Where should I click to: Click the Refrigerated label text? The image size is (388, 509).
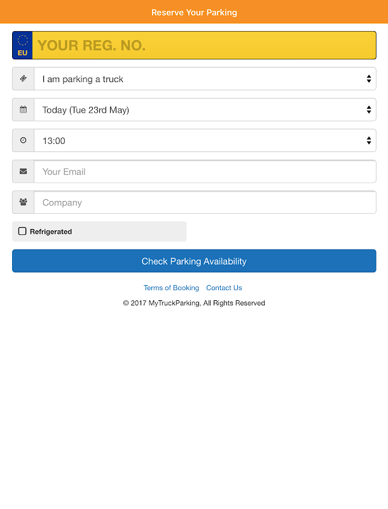[51, 232]
